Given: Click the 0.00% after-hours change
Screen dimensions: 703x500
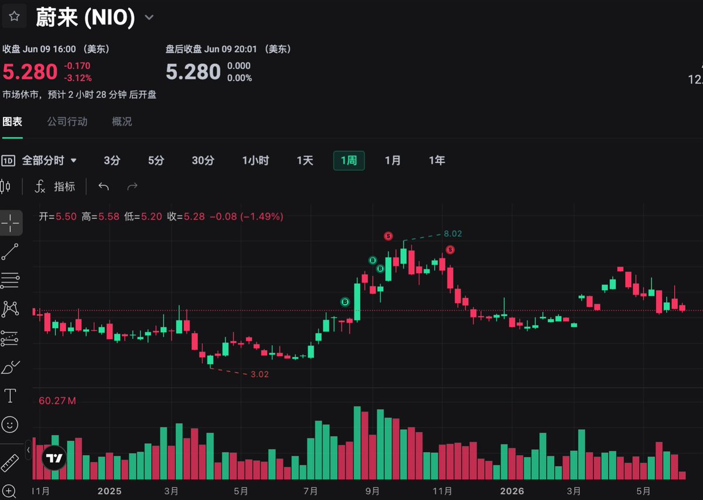Looking at the screenshot, I should coord(239,78).
